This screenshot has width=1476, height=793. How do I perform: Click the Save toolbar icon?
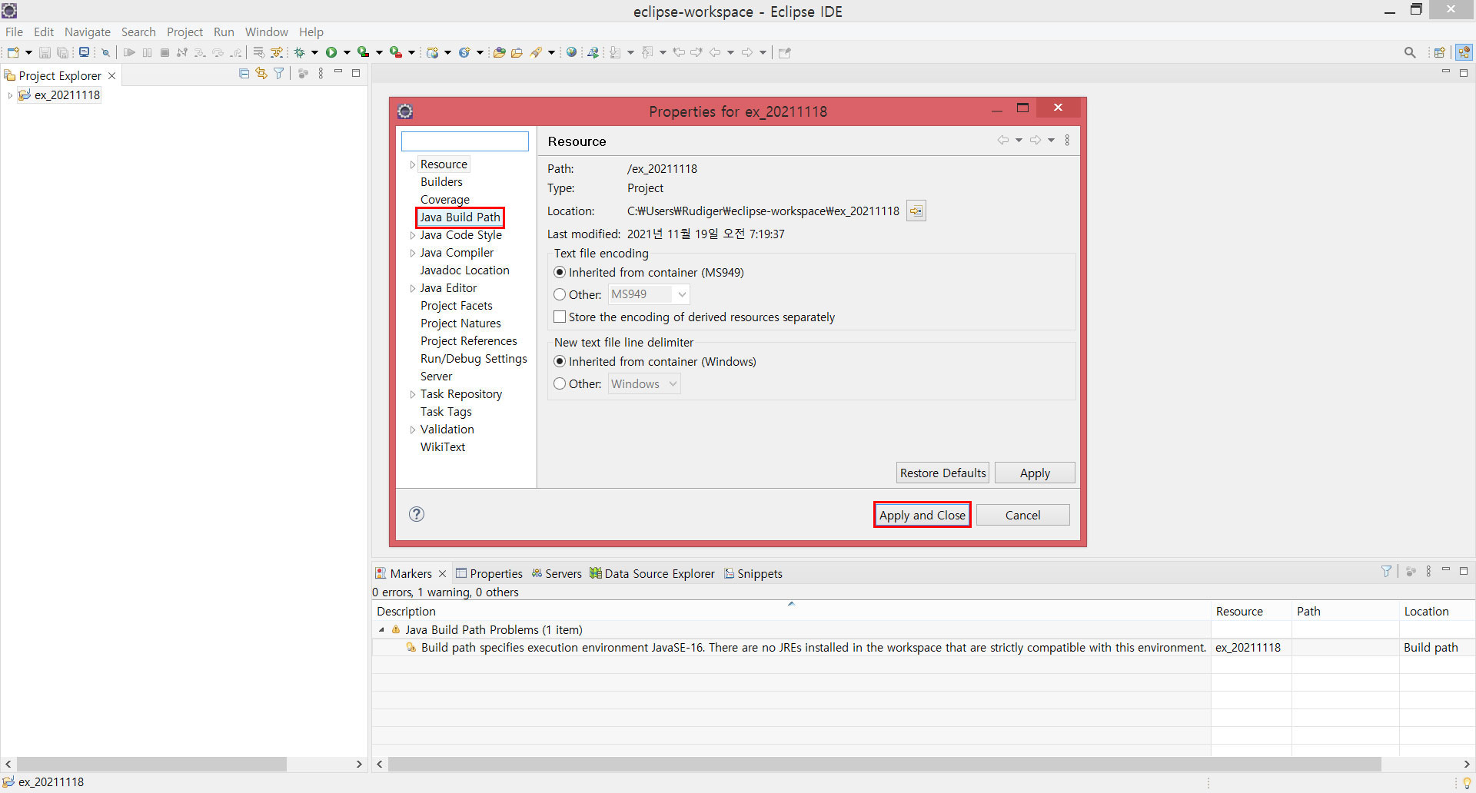coord(45,52)
